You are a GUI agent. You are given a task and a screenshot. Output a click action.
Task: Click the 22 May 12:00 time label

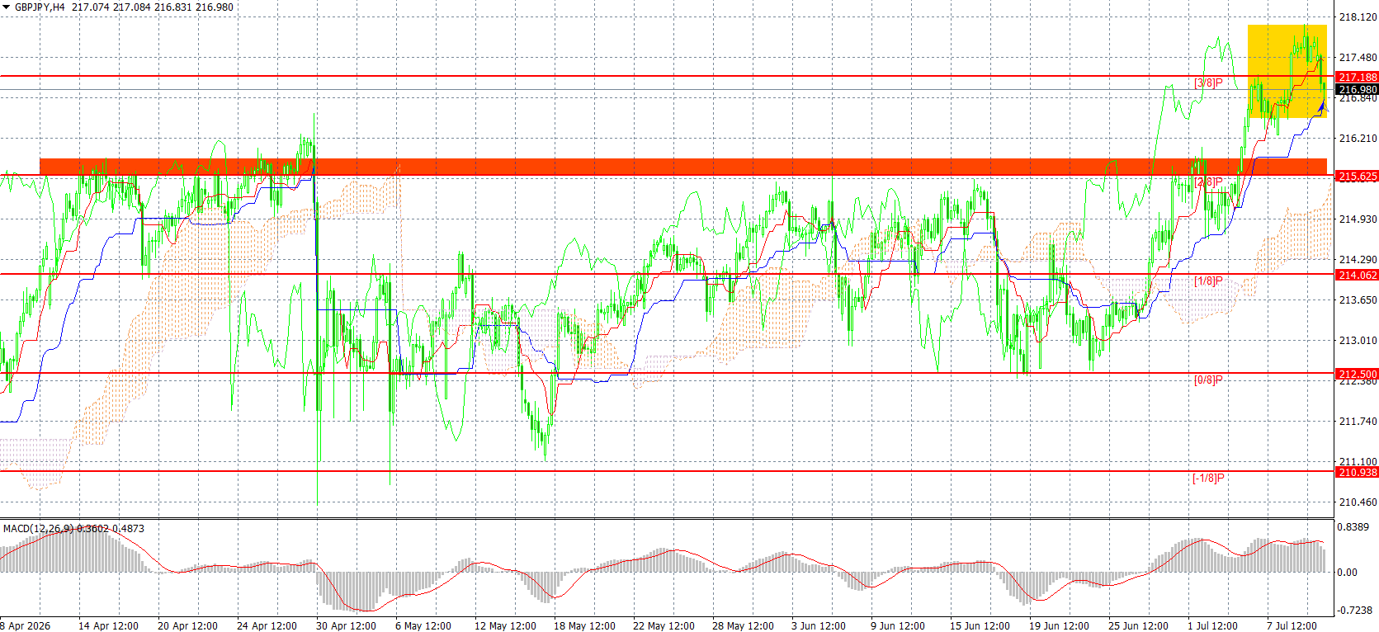point(664,625)
